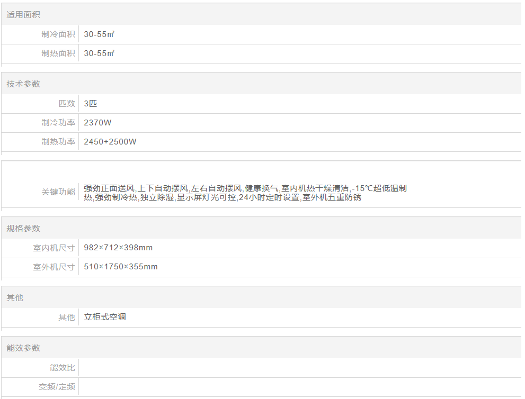Click the 室内机尺寸 label
Image resolution: width=525 pixels, height=399 pixels.
54,248
